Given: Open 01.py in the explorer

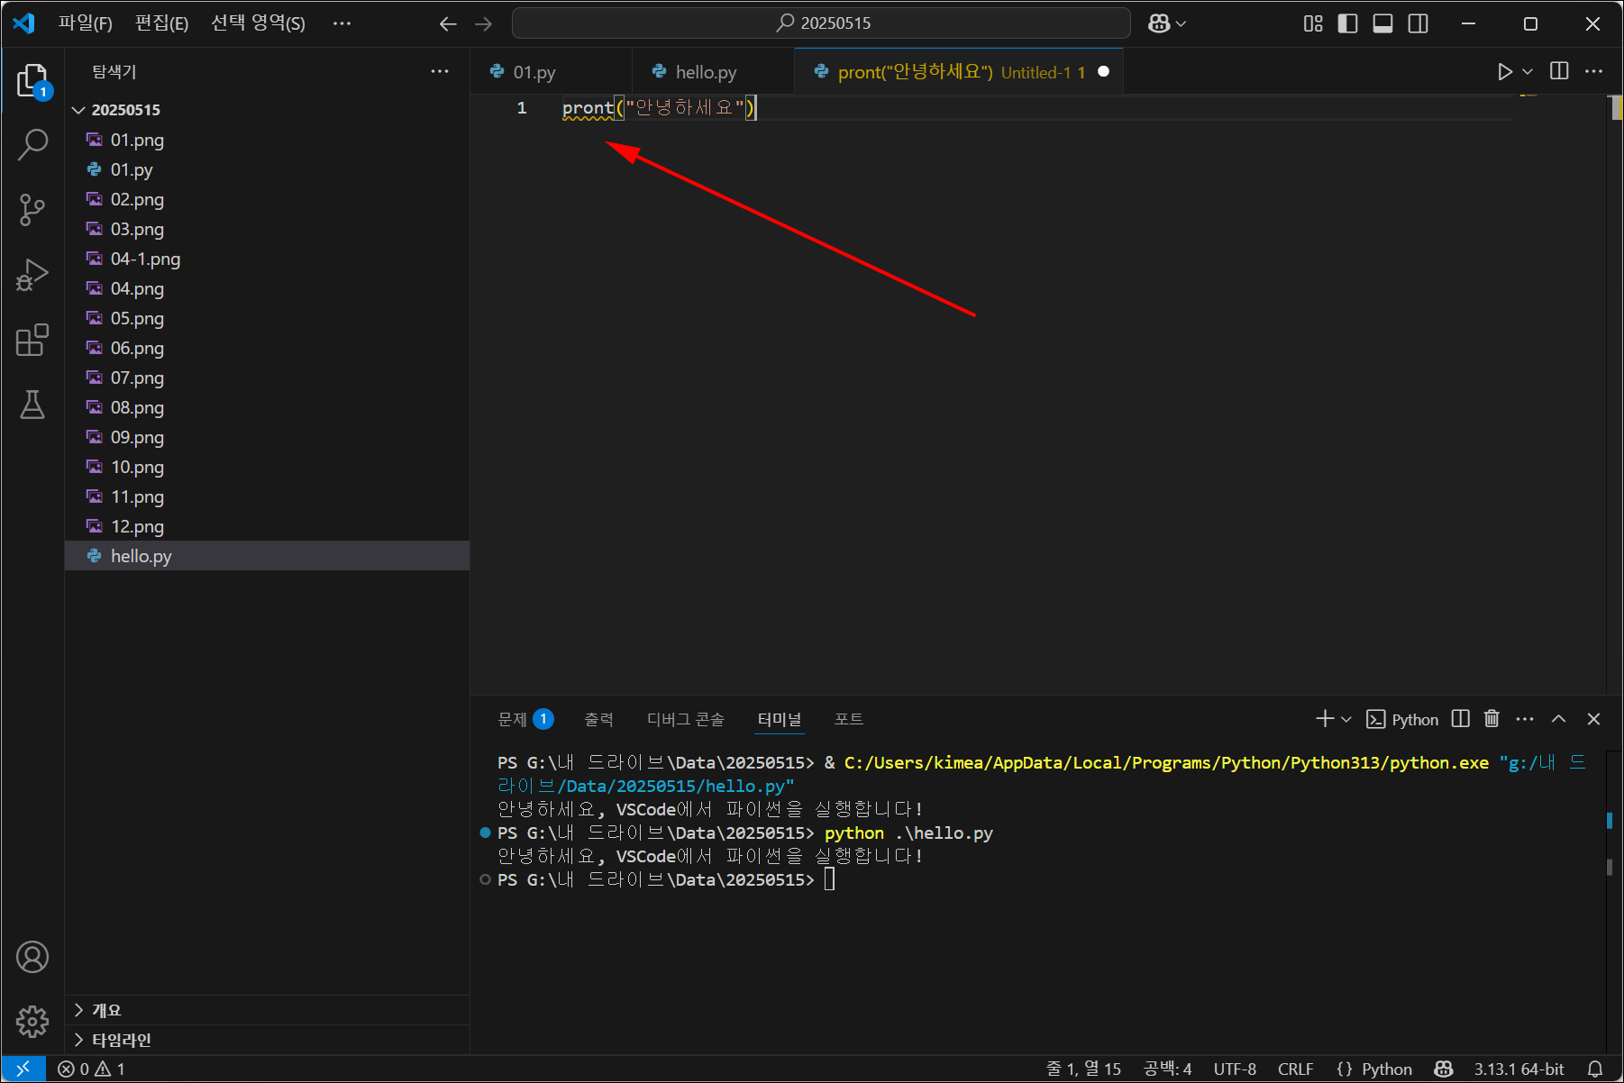Looking at the screenshot, I should tap(268, 169).
